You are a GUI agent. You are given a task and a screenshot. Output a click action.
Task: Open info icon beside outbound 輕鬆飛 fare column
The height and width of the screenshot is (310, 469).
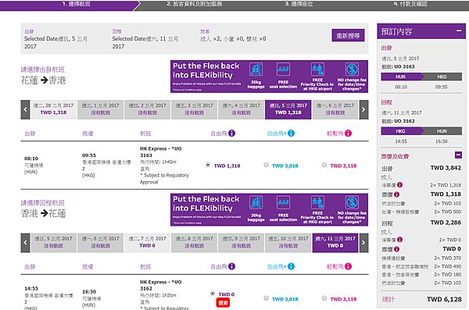(x=348, y=134)
